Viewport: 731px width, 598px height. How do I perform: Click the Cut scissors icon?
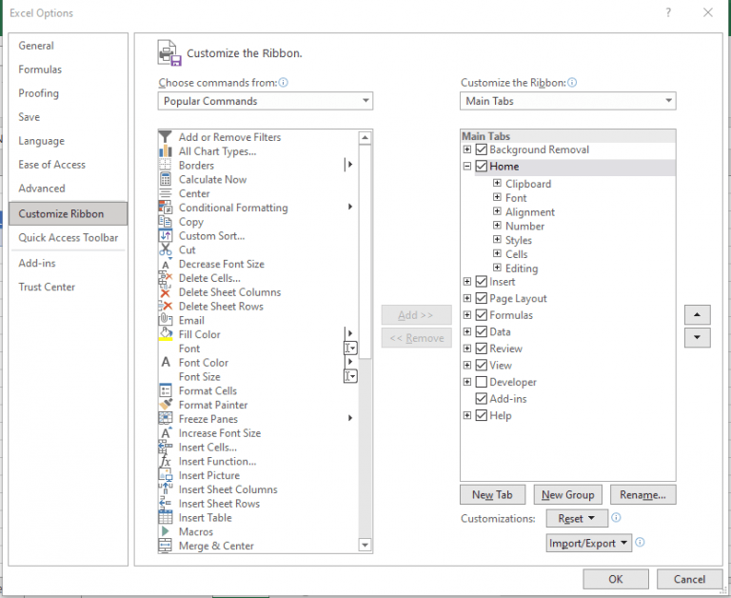tap(165, 249)
